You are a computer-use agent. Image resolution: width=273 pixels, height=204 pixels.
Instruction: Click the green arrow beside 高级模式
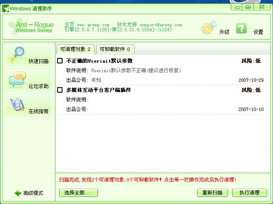point(18,193)
